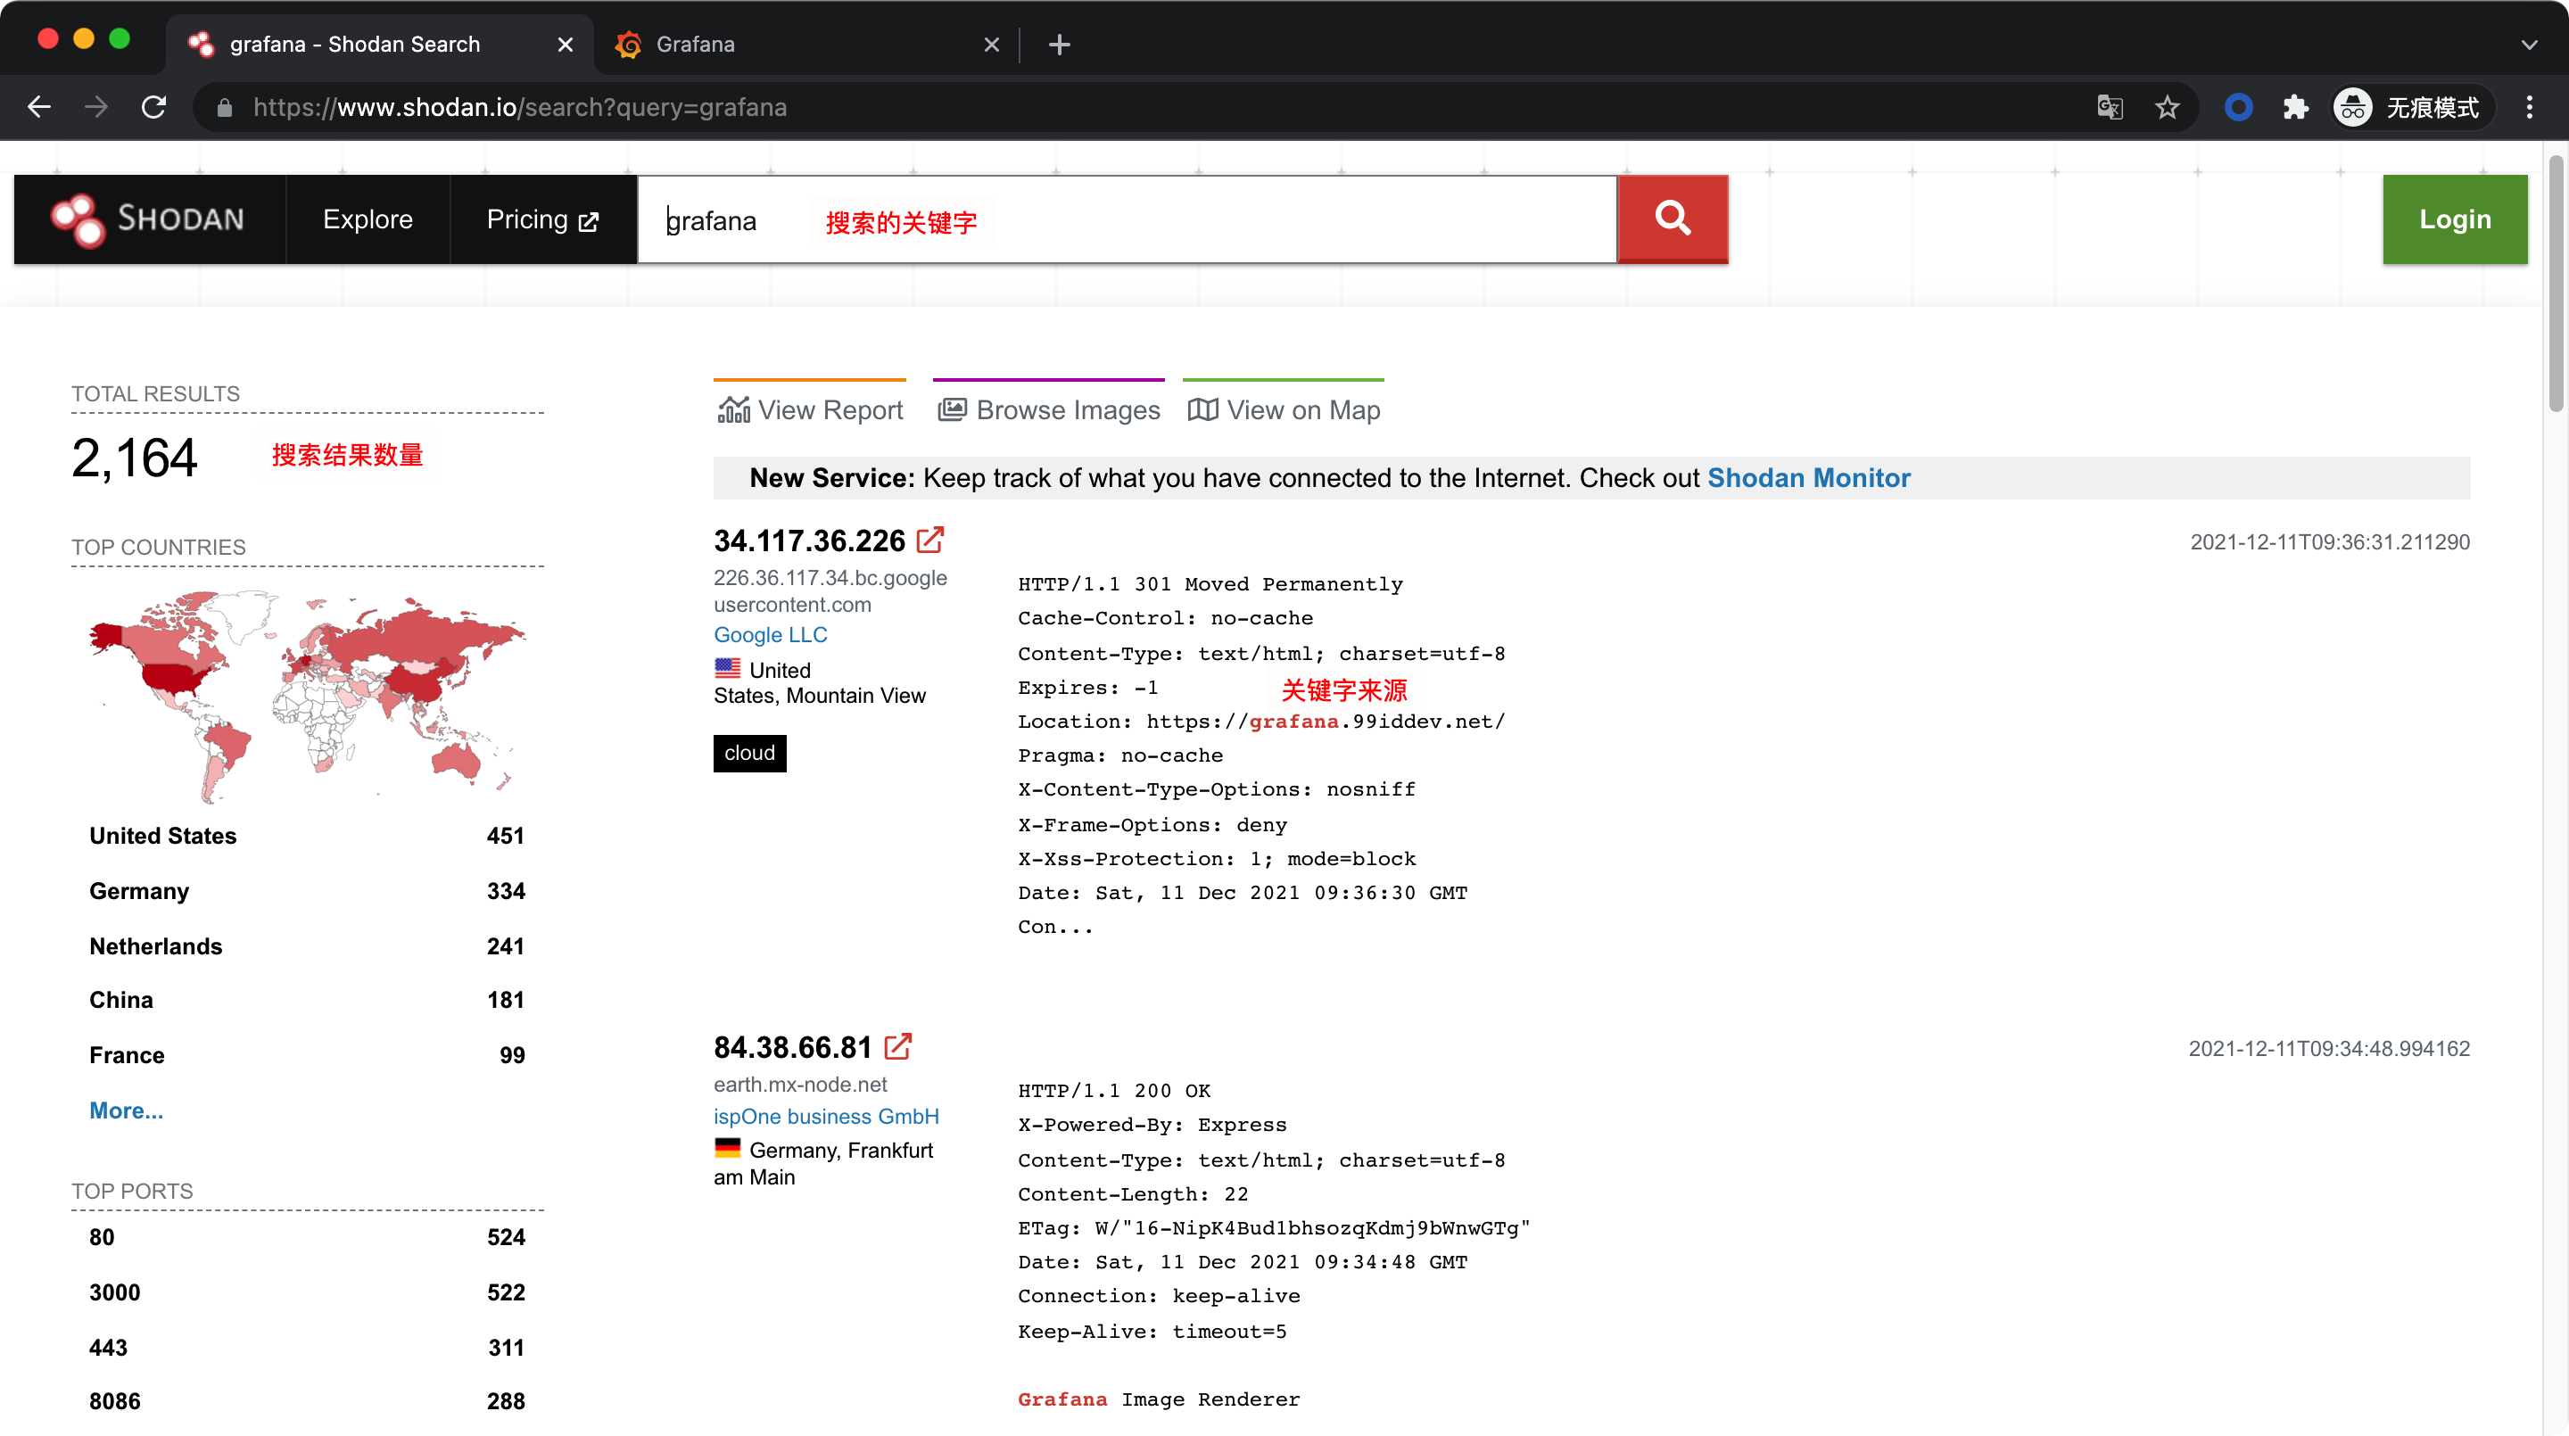The height and width of the screenshot is (1436, 2569).
Task: Click the United States flag icon
Action: point(728,668)
